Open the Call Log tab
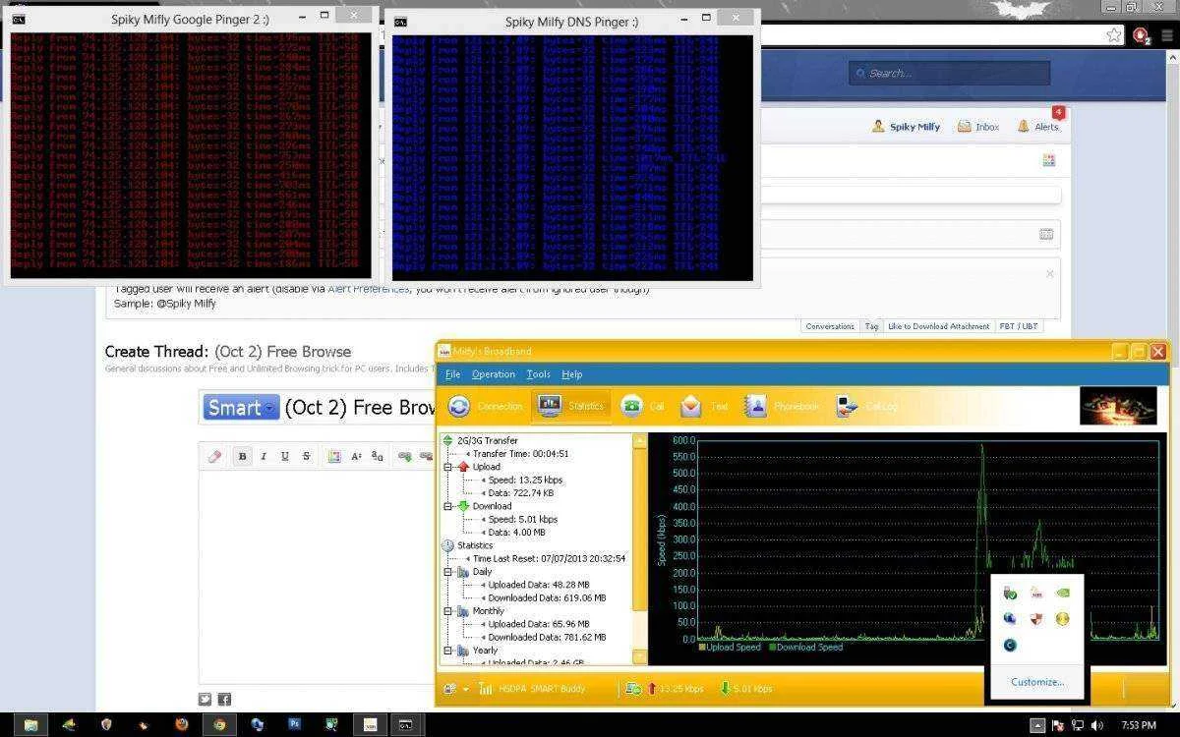Viewport: 1180px width, 737px height. 866,406
